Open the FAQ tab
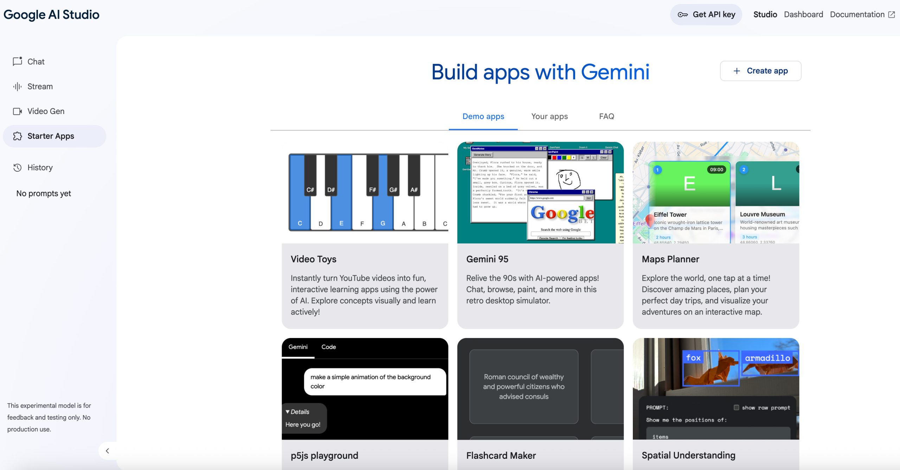The width and height of the screenshot is (900, 470). (606, 116)
